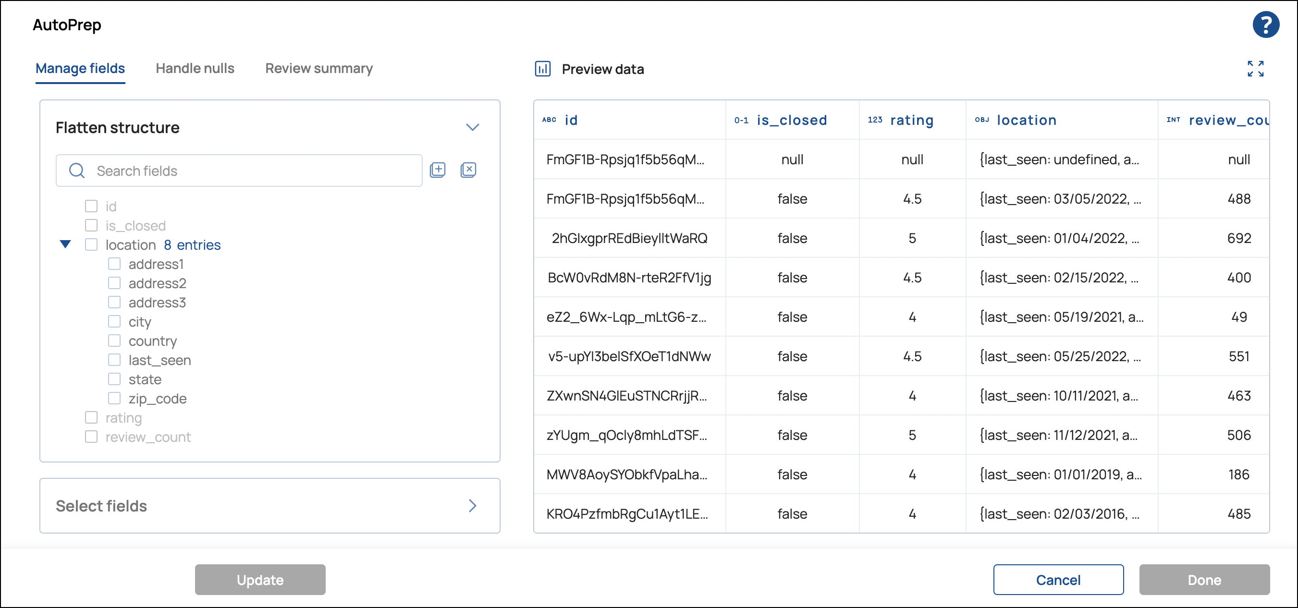Collapse the location tree with its triangle
Screen dimensions: 1298x608
pos(65,244)
